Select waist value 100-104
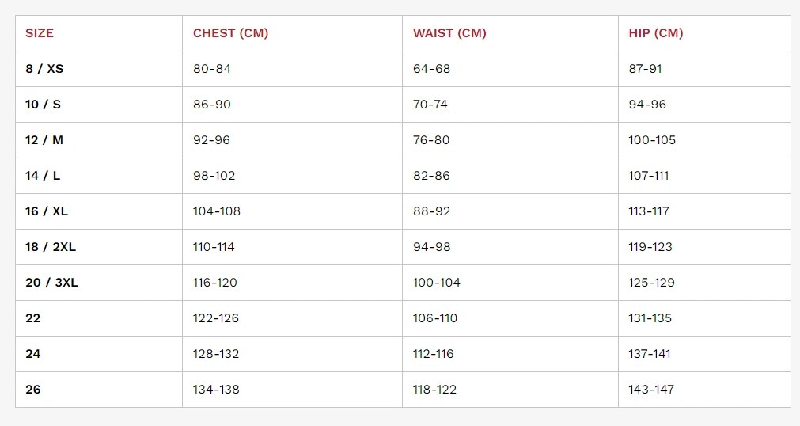This screenshot has height=426, width=800. point(436,283)
